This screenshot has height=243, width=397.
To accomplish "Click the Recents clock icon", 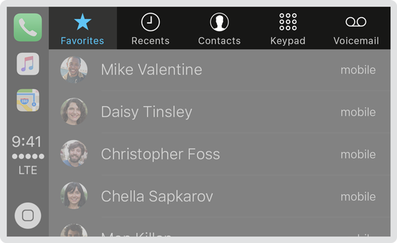I will click(150, 22).
